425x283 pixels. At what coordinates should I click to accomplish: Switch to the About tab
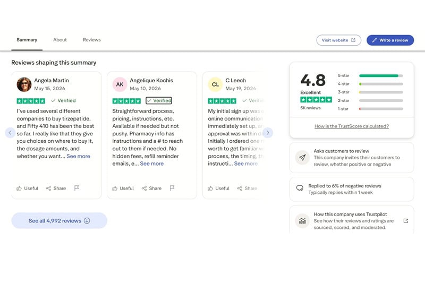[60, 40]
